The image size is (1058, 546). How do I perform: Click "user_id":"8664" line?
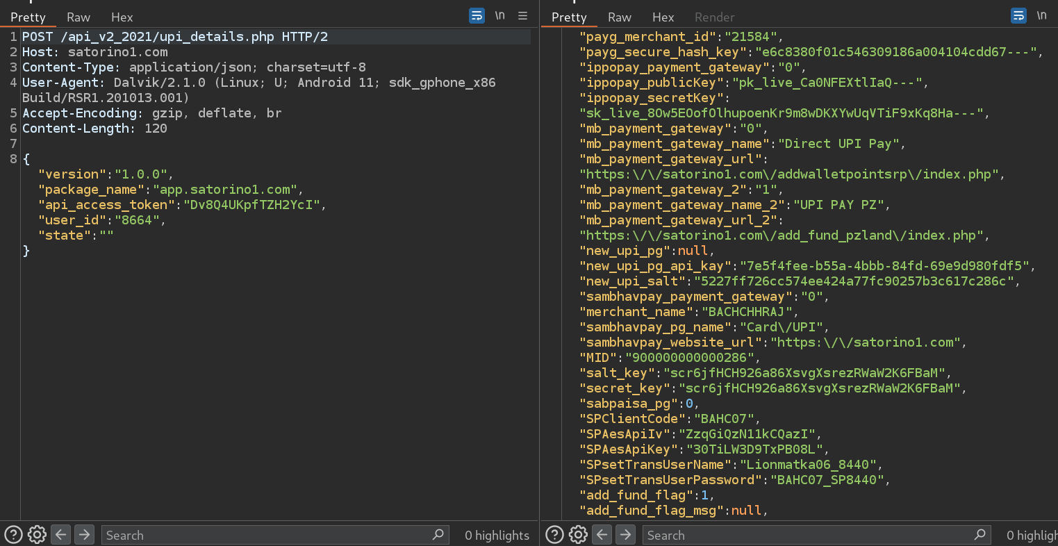[x=102, y=220]
